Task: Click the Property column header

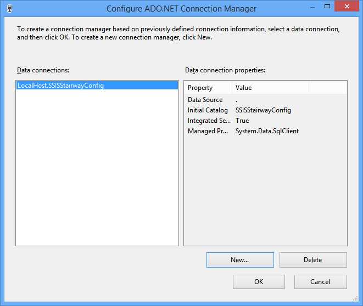Action: coord(208,88)
